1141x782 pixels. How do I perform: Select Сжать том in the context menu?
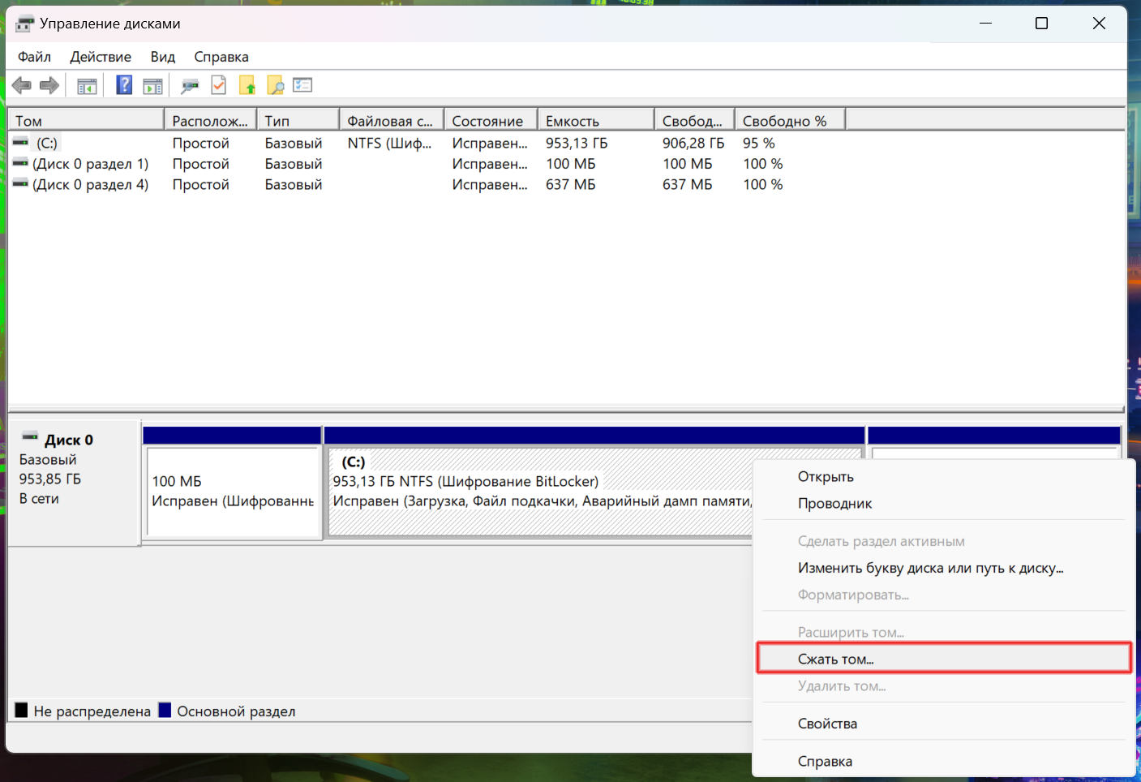944,660
